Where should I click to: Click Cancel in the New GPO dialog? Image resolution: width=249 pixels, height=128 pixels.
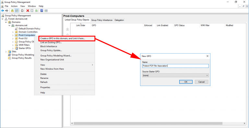[x=201, y=82]
